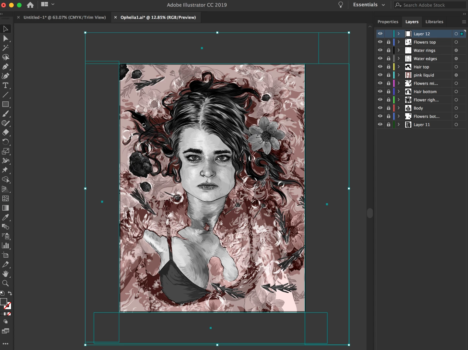Toggle visibility of Body layer
The image size is (468, 350).
[x=380, y=108]
